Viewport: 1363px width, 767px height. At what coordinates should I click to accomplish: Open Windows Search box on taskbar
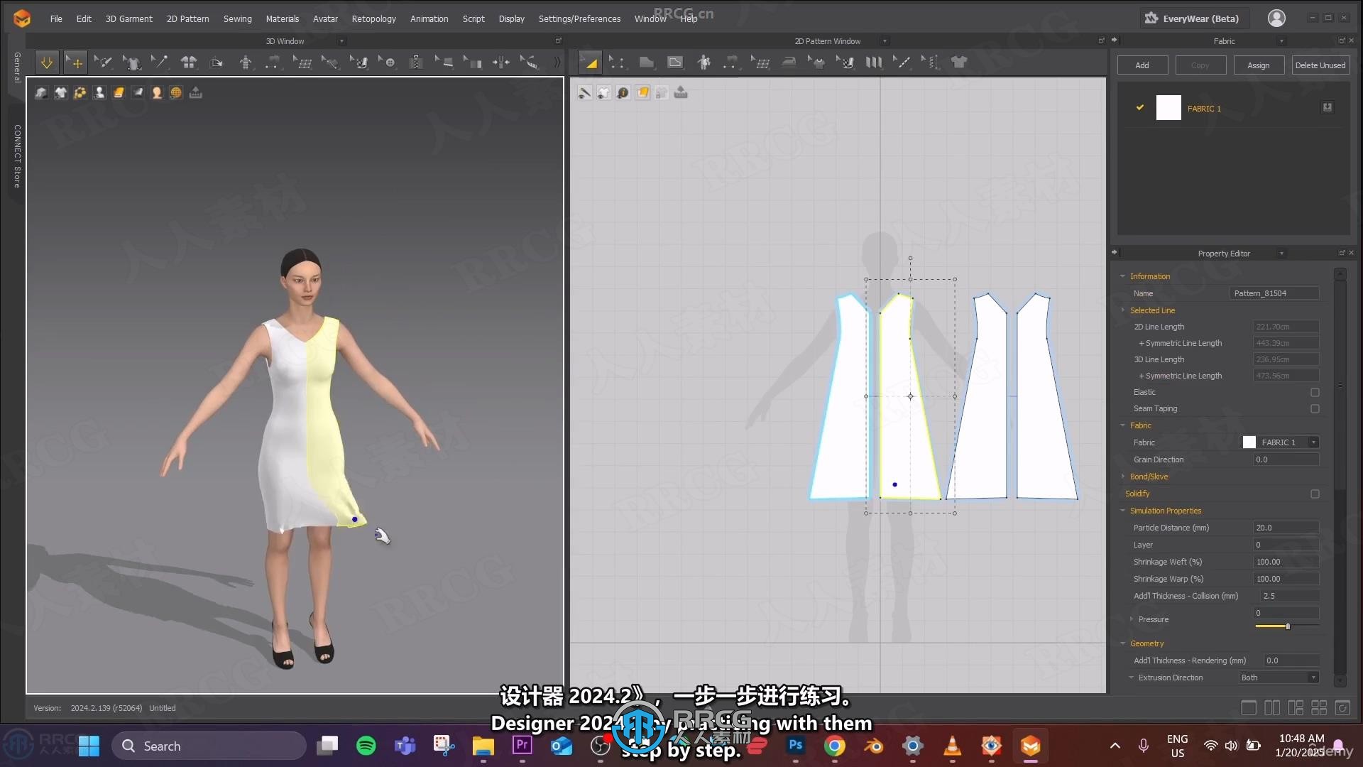tap(209, 746)
